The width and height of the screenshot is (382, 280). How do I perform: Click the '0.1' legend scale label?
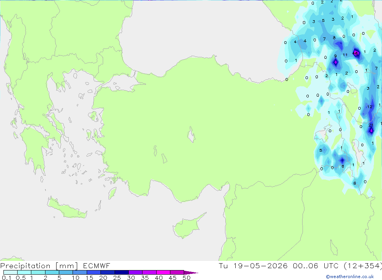(x=6, y=278)
